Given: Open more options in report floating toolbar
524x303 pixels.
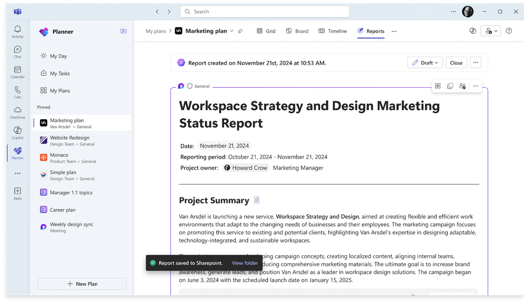Looking at the screenshot, I should (476, 86).
